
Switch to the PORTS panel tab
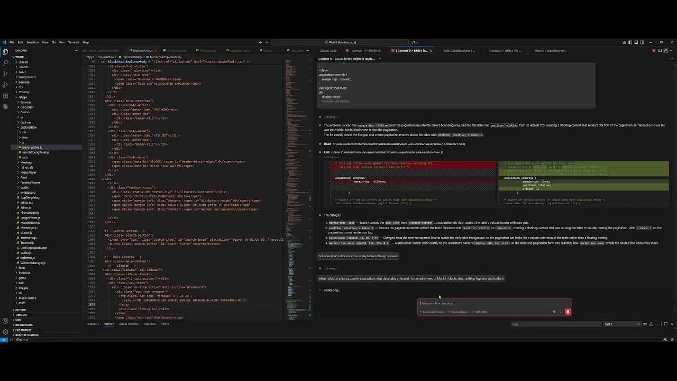165,324
